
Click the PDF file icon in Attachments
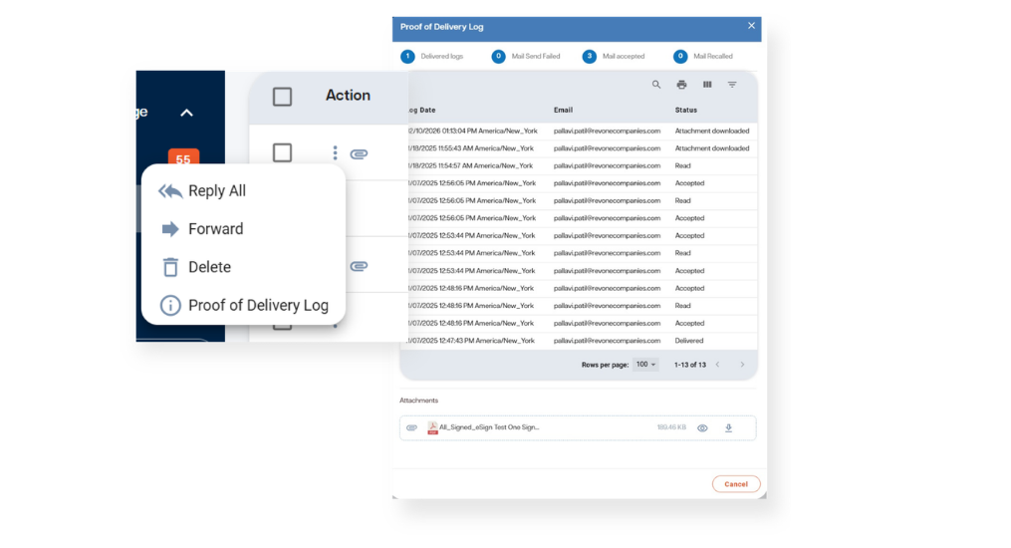pos(432,428)
